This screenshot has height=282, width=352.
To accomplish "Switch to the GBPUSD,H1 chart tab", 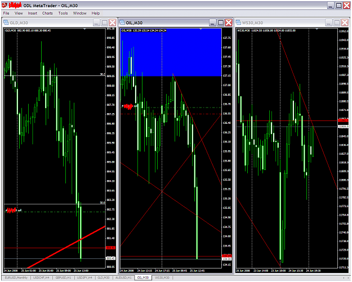I will point(63,277).
